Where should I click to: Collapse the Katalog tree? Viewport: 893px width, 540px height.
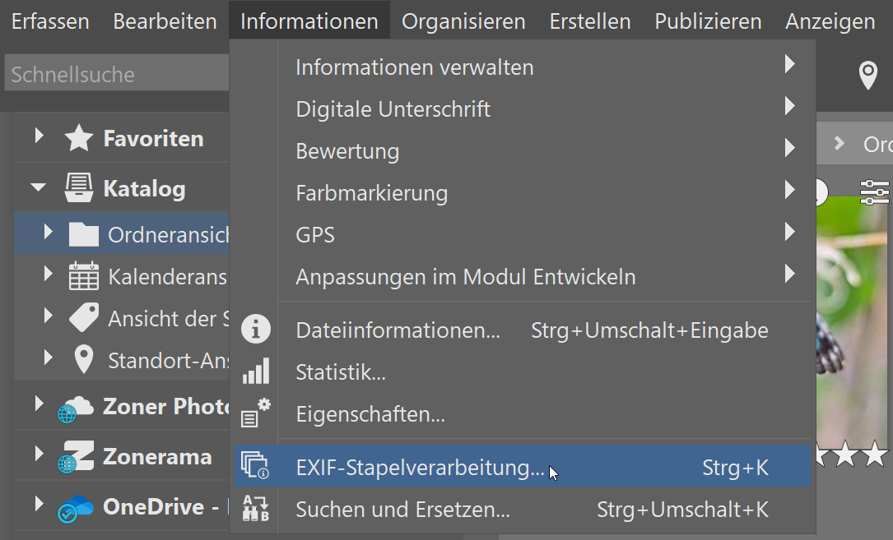[36, 187]
